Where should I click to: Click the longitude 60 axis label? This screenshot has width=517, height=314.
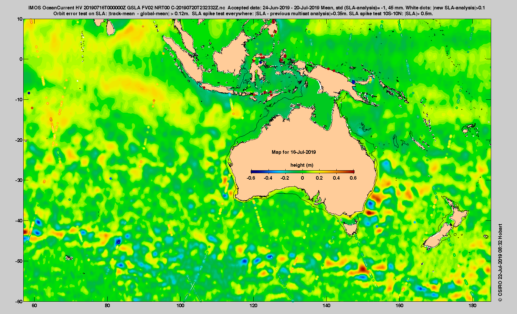pyautogui.click(x=34, y=306)
